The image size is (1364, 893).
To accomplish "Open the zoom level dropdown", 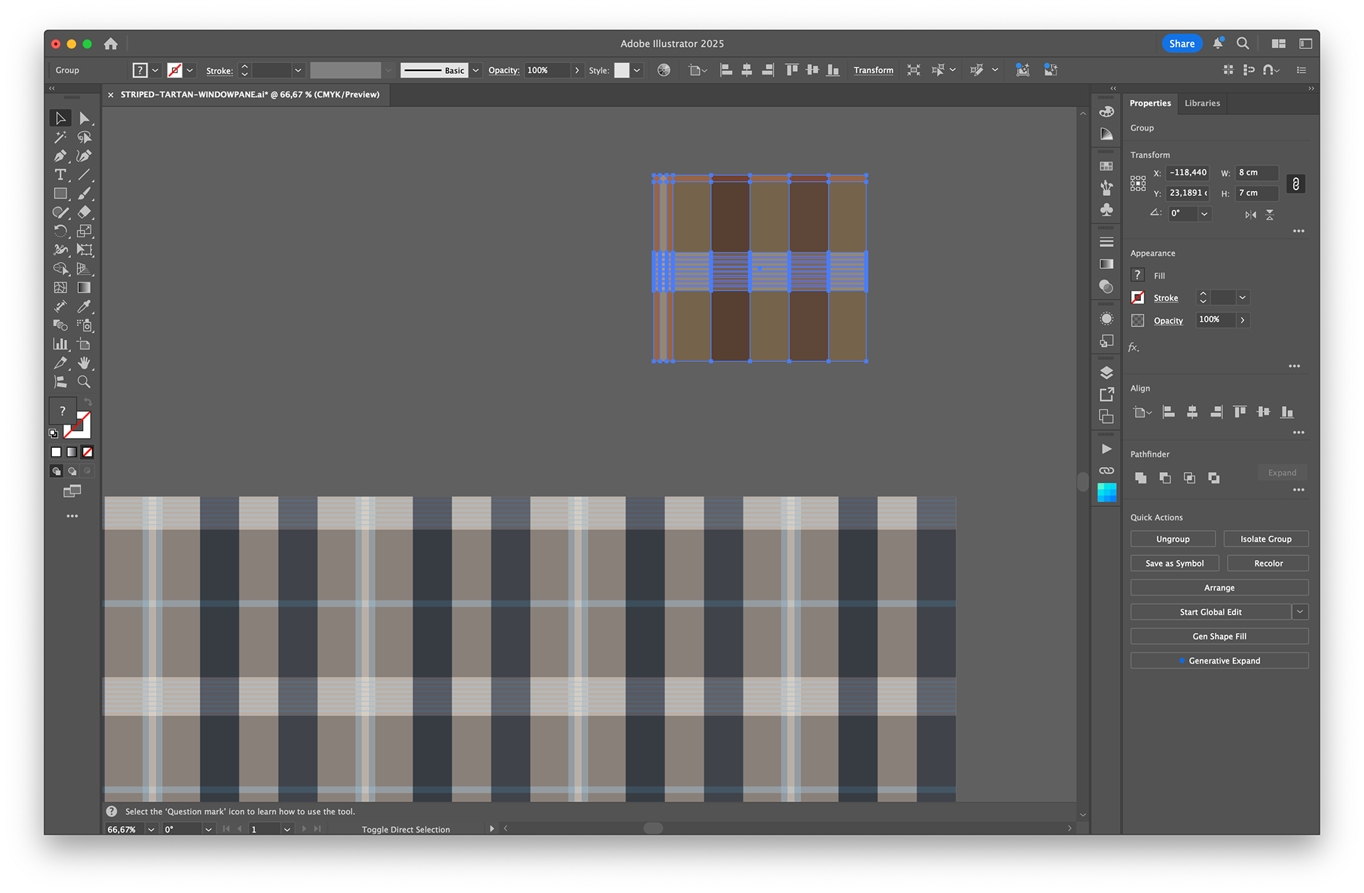I will click(151, 829).
